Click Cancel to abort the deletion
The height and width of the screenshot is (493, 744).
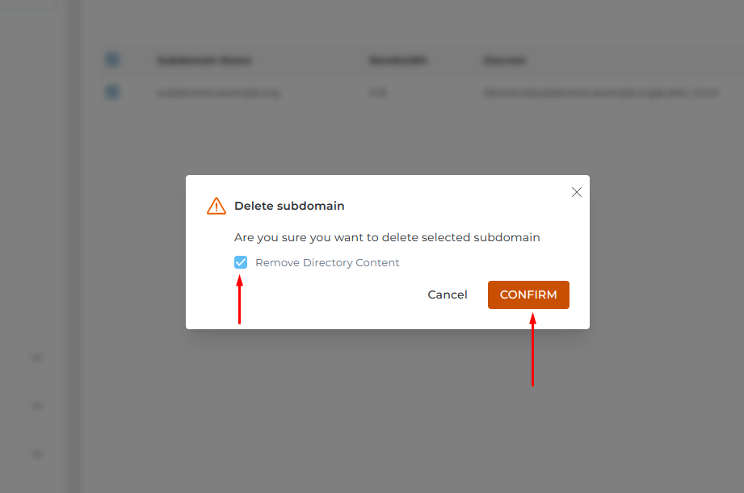(x=448, y=295)
